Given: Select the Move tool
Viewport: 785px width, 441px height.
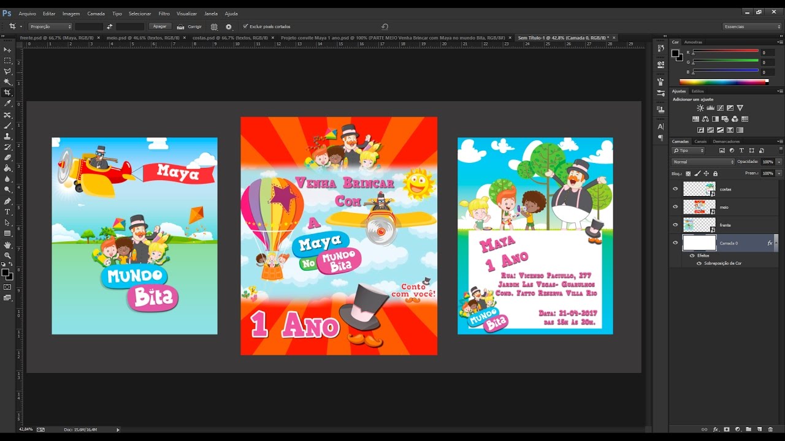Looking at the screenshot, I should tap(7, 50).
